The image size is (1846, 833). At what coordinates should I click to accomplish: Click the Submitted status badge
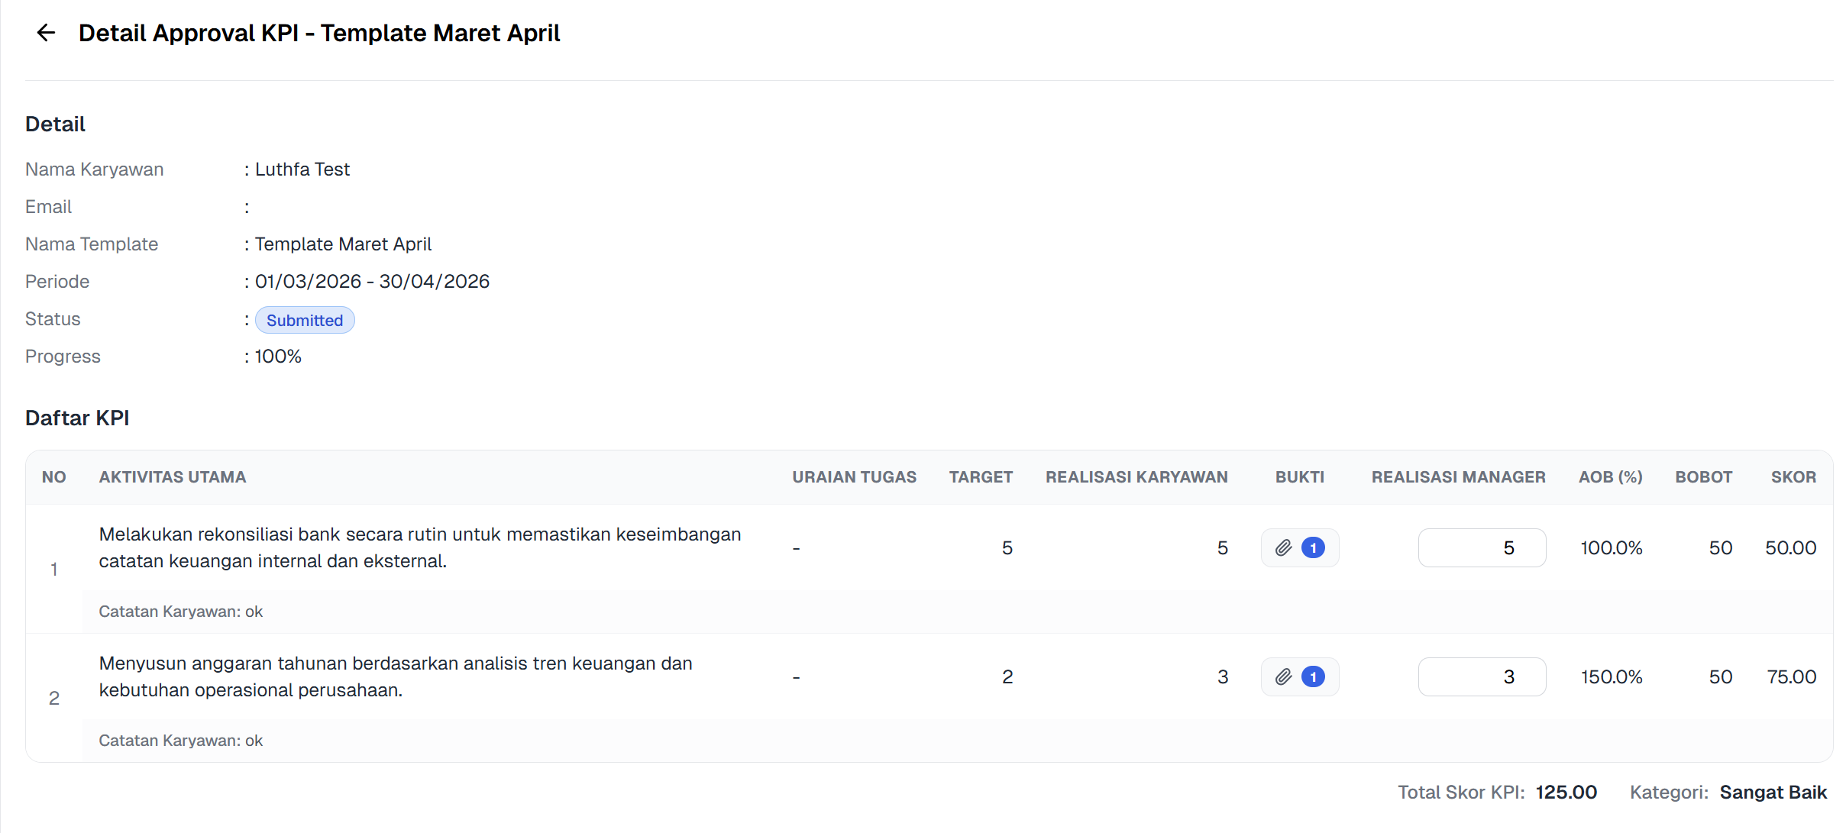pyautogui.click(x=305, y=320)
